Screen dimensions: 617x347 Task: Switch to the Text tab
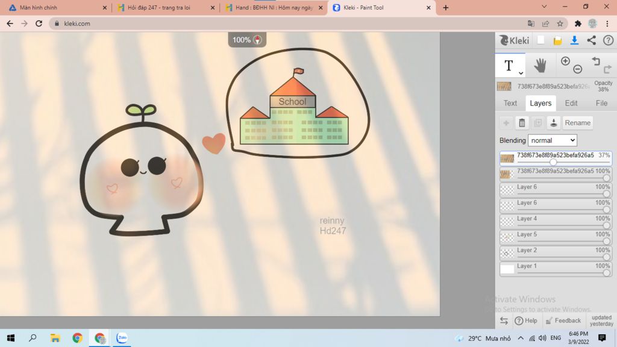[510, 103]
